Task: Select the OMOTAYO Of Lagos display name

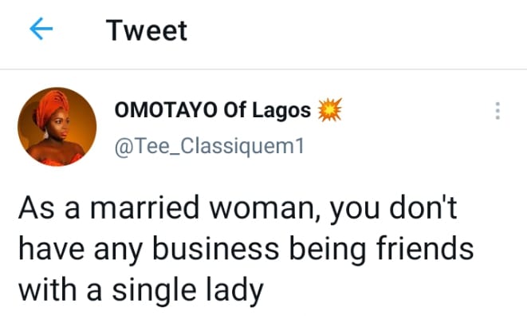Action: click(x=213, y=110)
